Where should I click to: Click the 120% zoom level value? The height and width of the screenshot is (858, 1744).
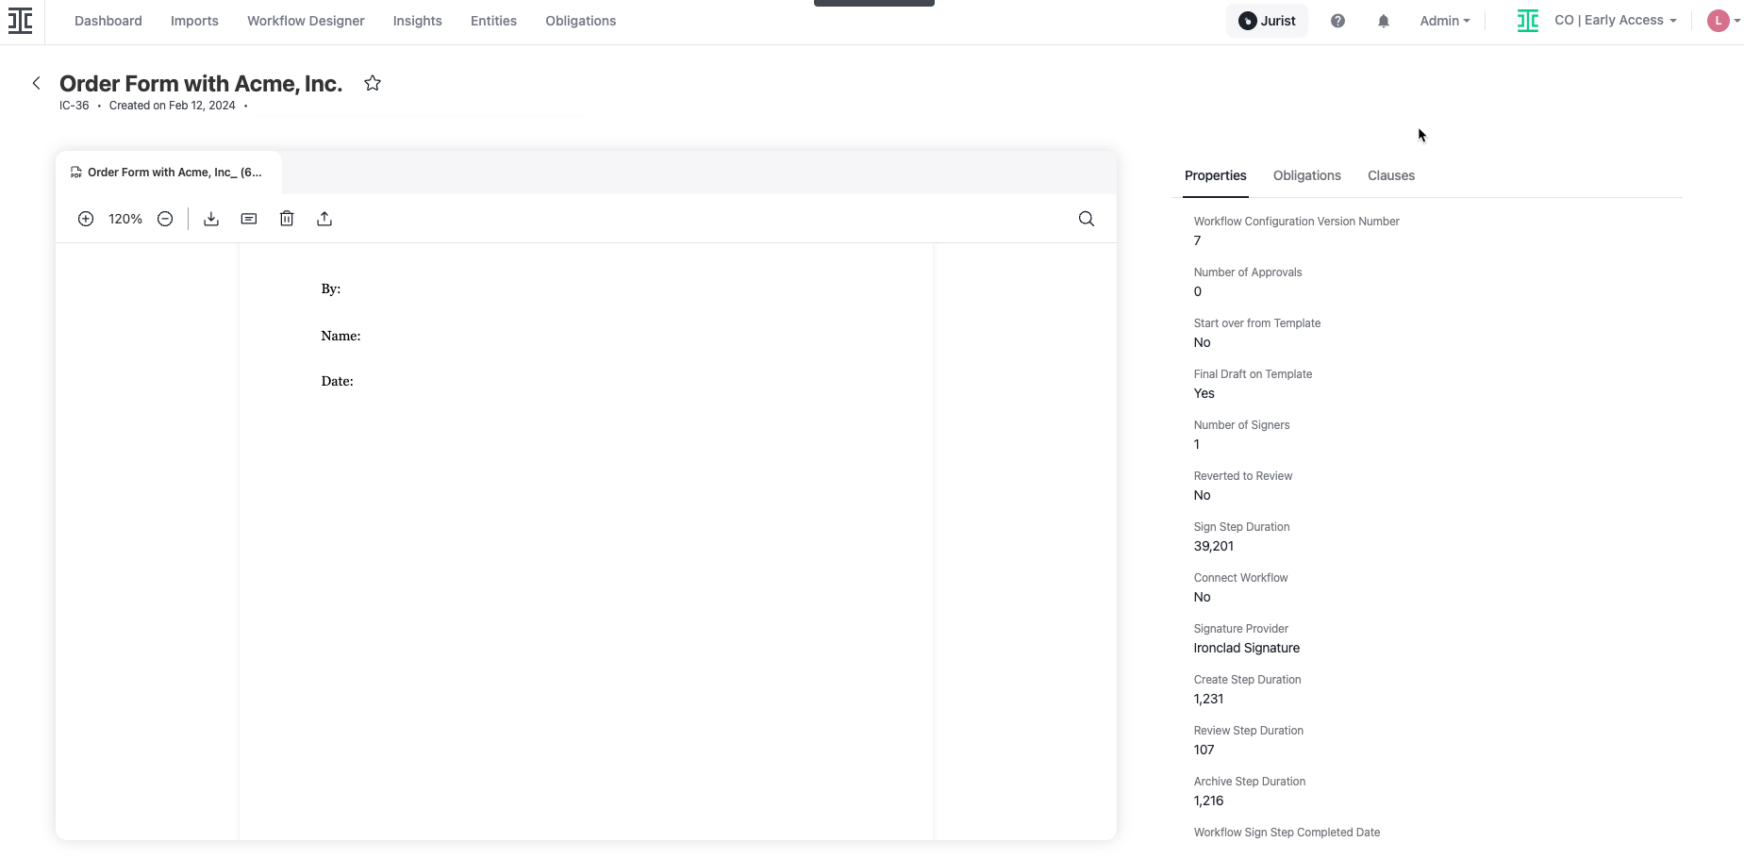pyautogui.click(x=125, y=219)
